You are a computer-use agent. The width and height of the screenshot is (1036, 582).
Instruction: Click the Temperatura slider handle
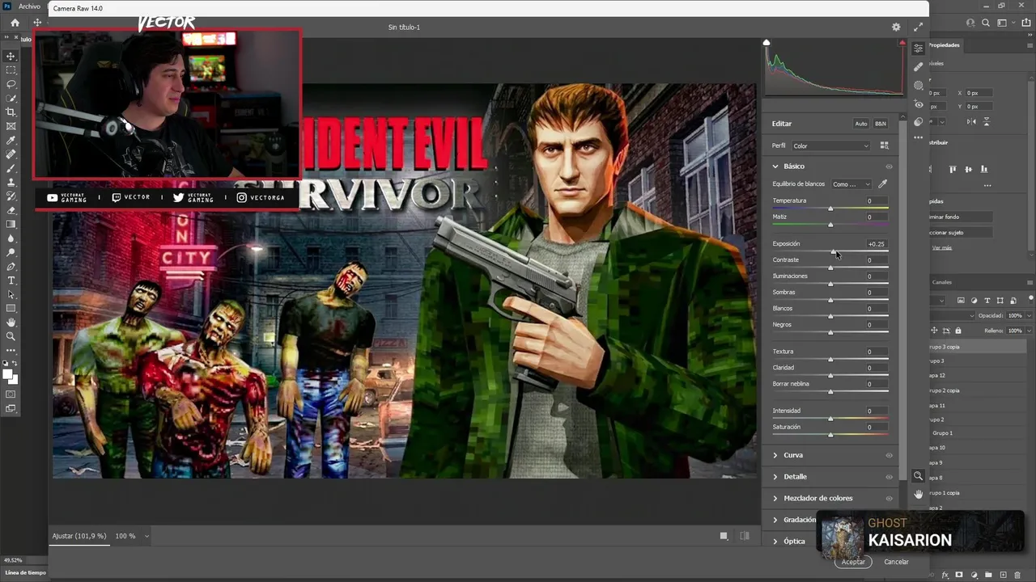click(830, 209)
